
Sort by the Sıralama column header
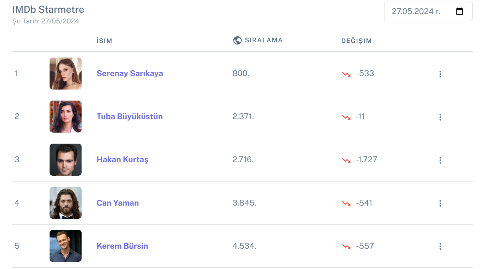264,40
